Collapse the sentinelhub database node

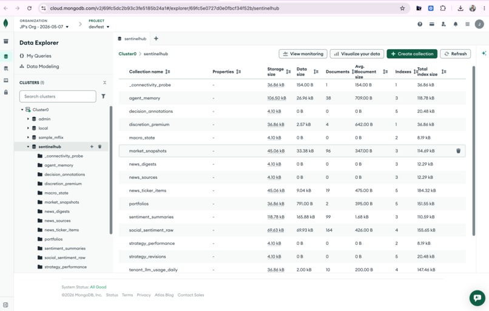pos(28,147)
